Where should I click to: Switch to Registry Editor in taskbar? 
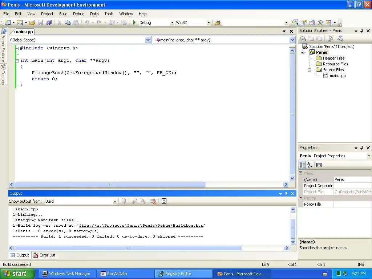click(183, 274)
